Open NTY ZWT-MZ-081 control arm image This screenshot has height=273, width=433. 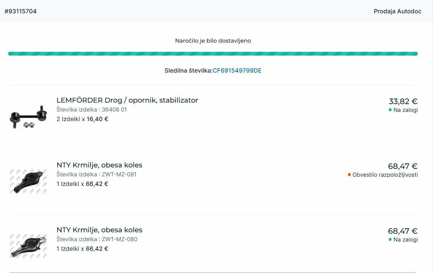click(29, 182)
